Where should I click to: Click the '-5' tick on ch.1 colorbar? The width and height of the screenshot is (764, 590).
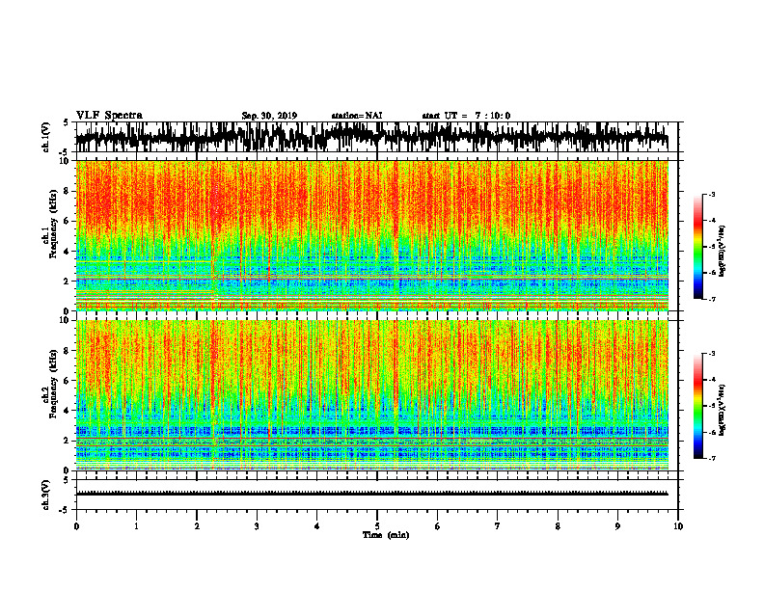pyautogui.click(x=712, y=247)
